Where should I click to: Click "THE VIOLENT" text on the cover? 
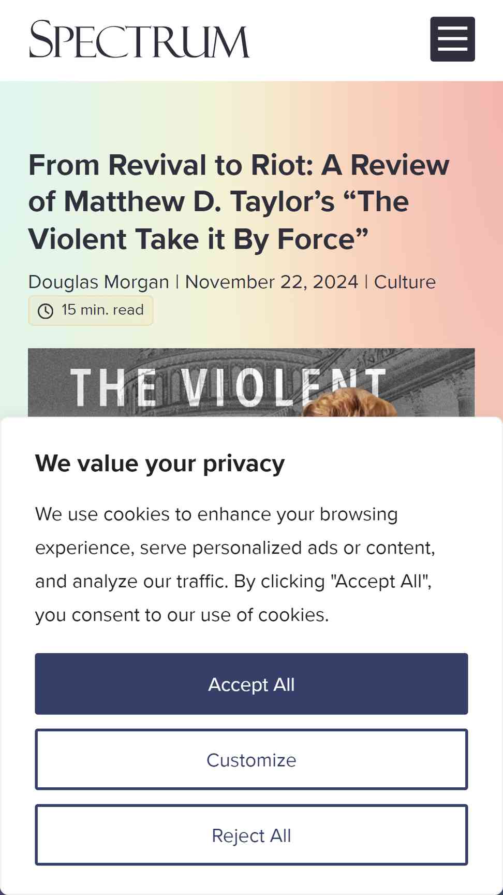tap(228, 387)
